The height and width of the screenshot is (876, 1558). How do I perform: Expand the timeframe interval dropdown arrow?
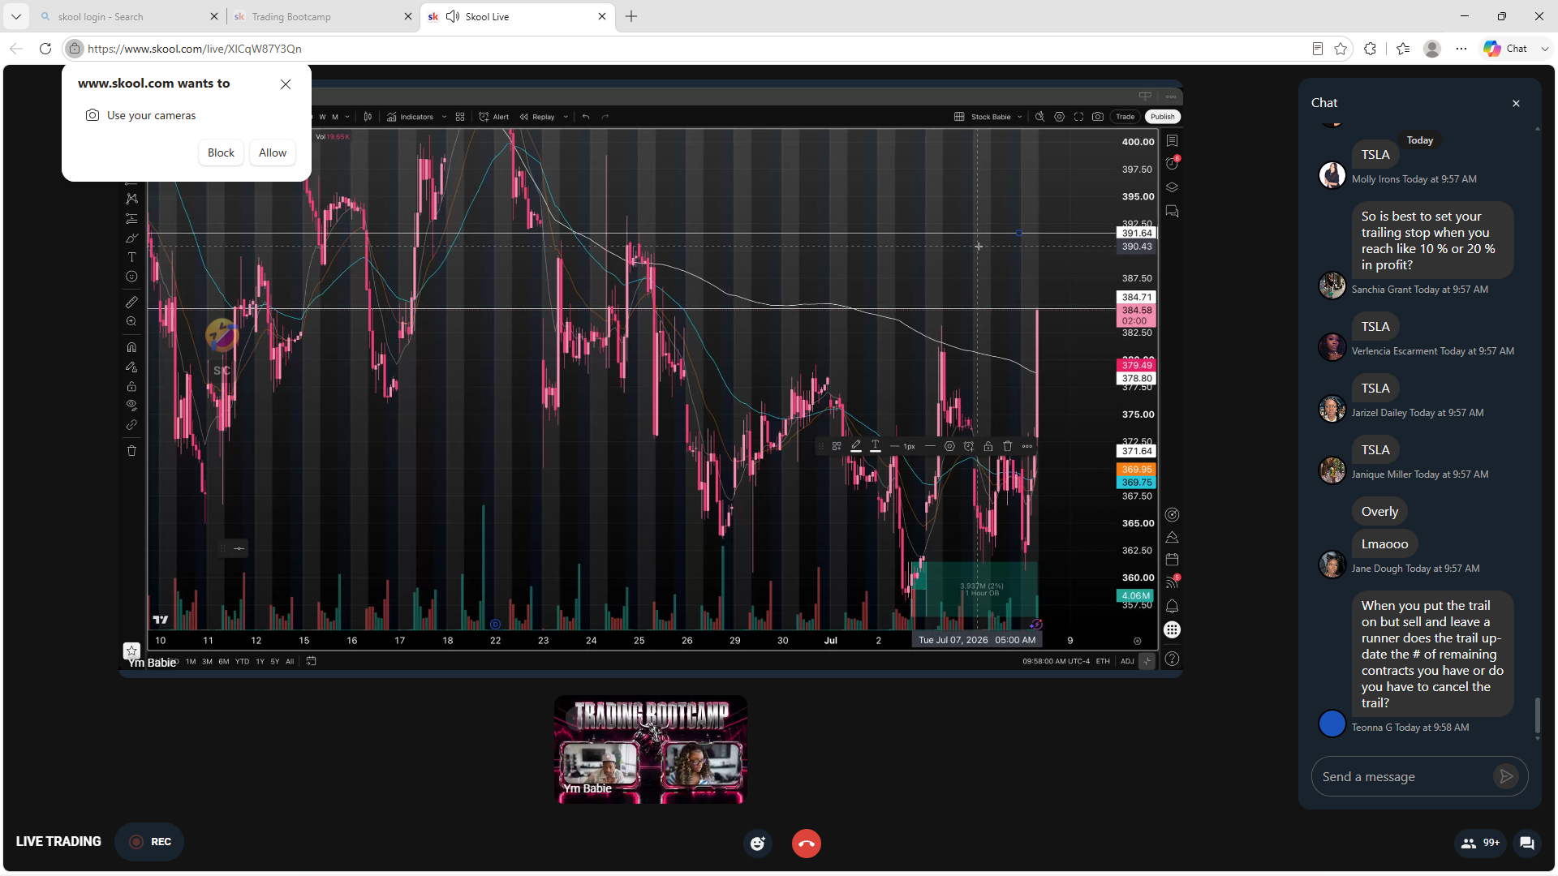(347, 117)
